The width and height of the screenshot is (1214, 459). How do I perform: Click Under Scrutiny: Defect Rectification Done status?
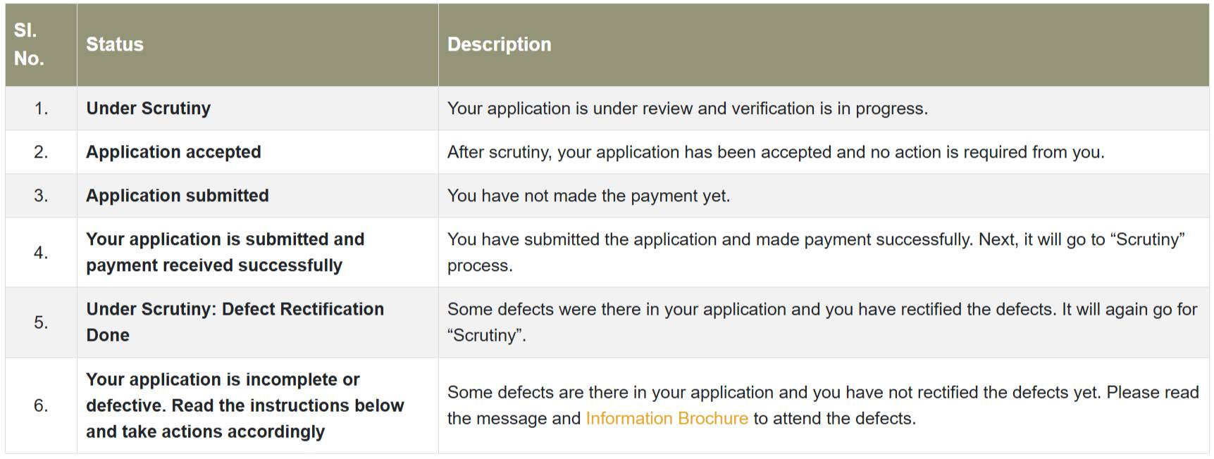coord(235,322)
